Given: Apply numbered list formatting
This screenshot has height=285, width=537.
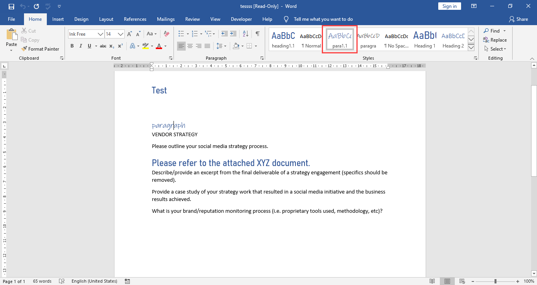Looking at the screenshot, I should click(x=194, y=34).
